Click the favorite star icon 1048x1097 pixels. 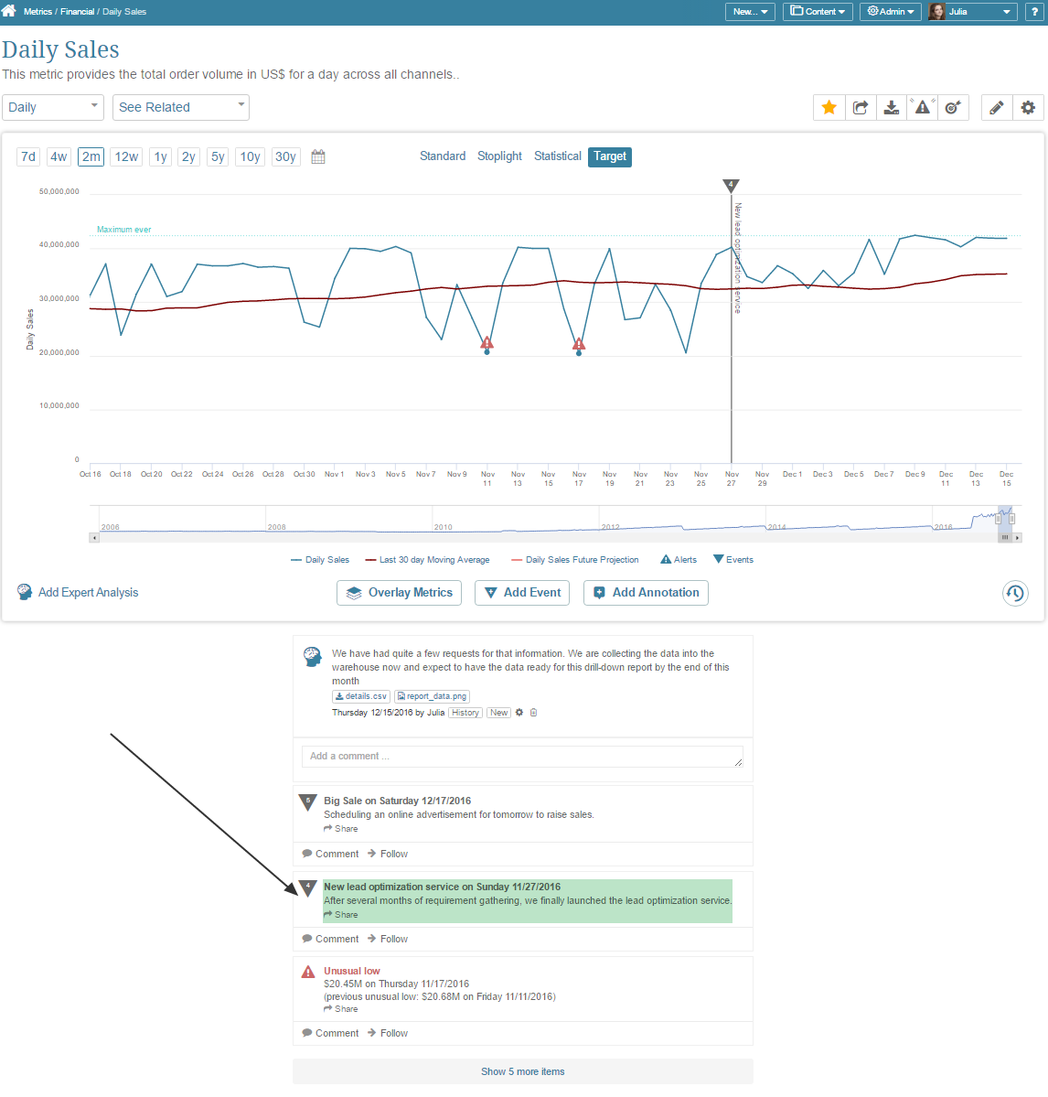click(829, 107)
